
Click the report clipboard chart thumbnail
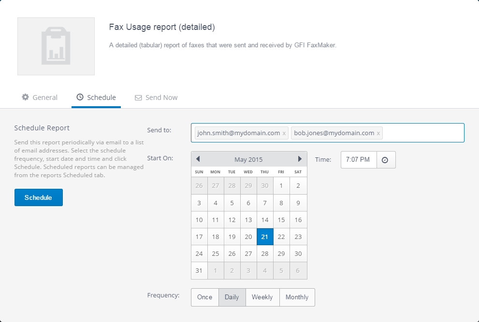click(56, 46)
